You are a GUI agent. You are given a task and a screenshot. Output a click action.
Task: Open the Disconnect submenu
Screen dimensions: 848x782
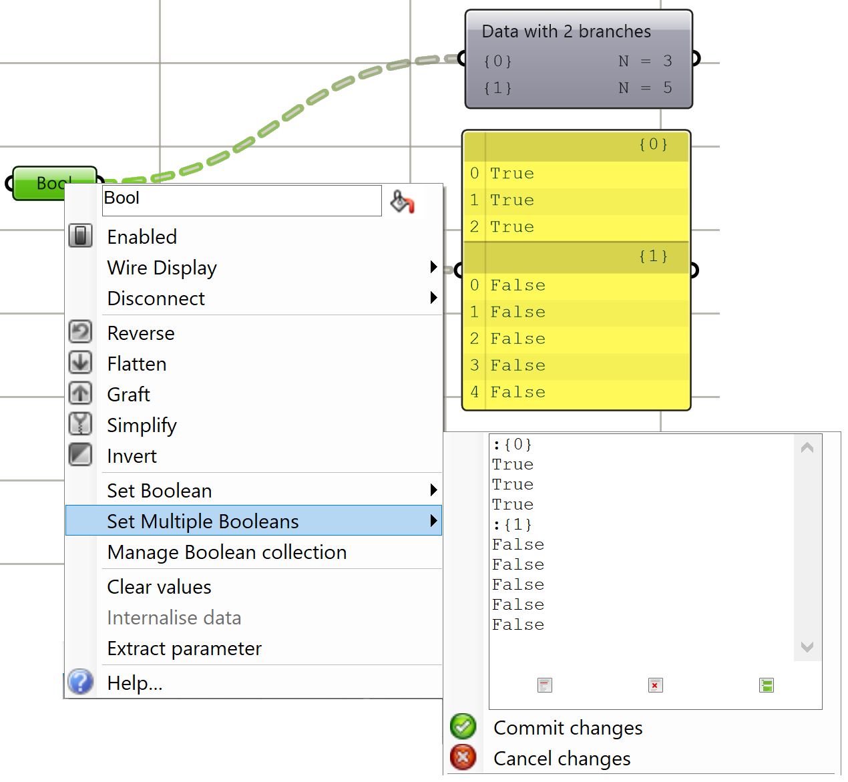[x=156, y=299]
